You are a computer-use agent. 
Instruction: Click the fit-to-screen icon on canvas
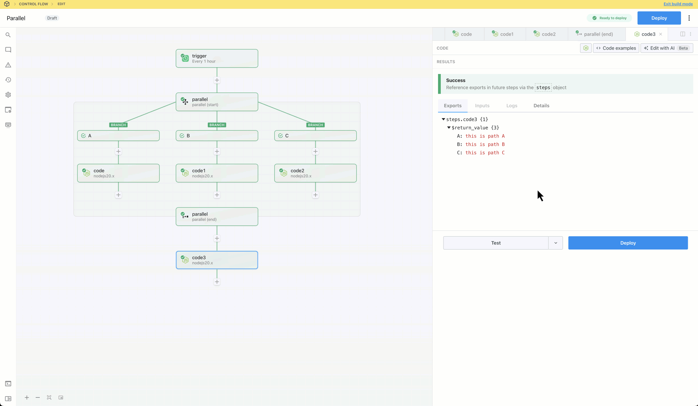tap(49, 397)
